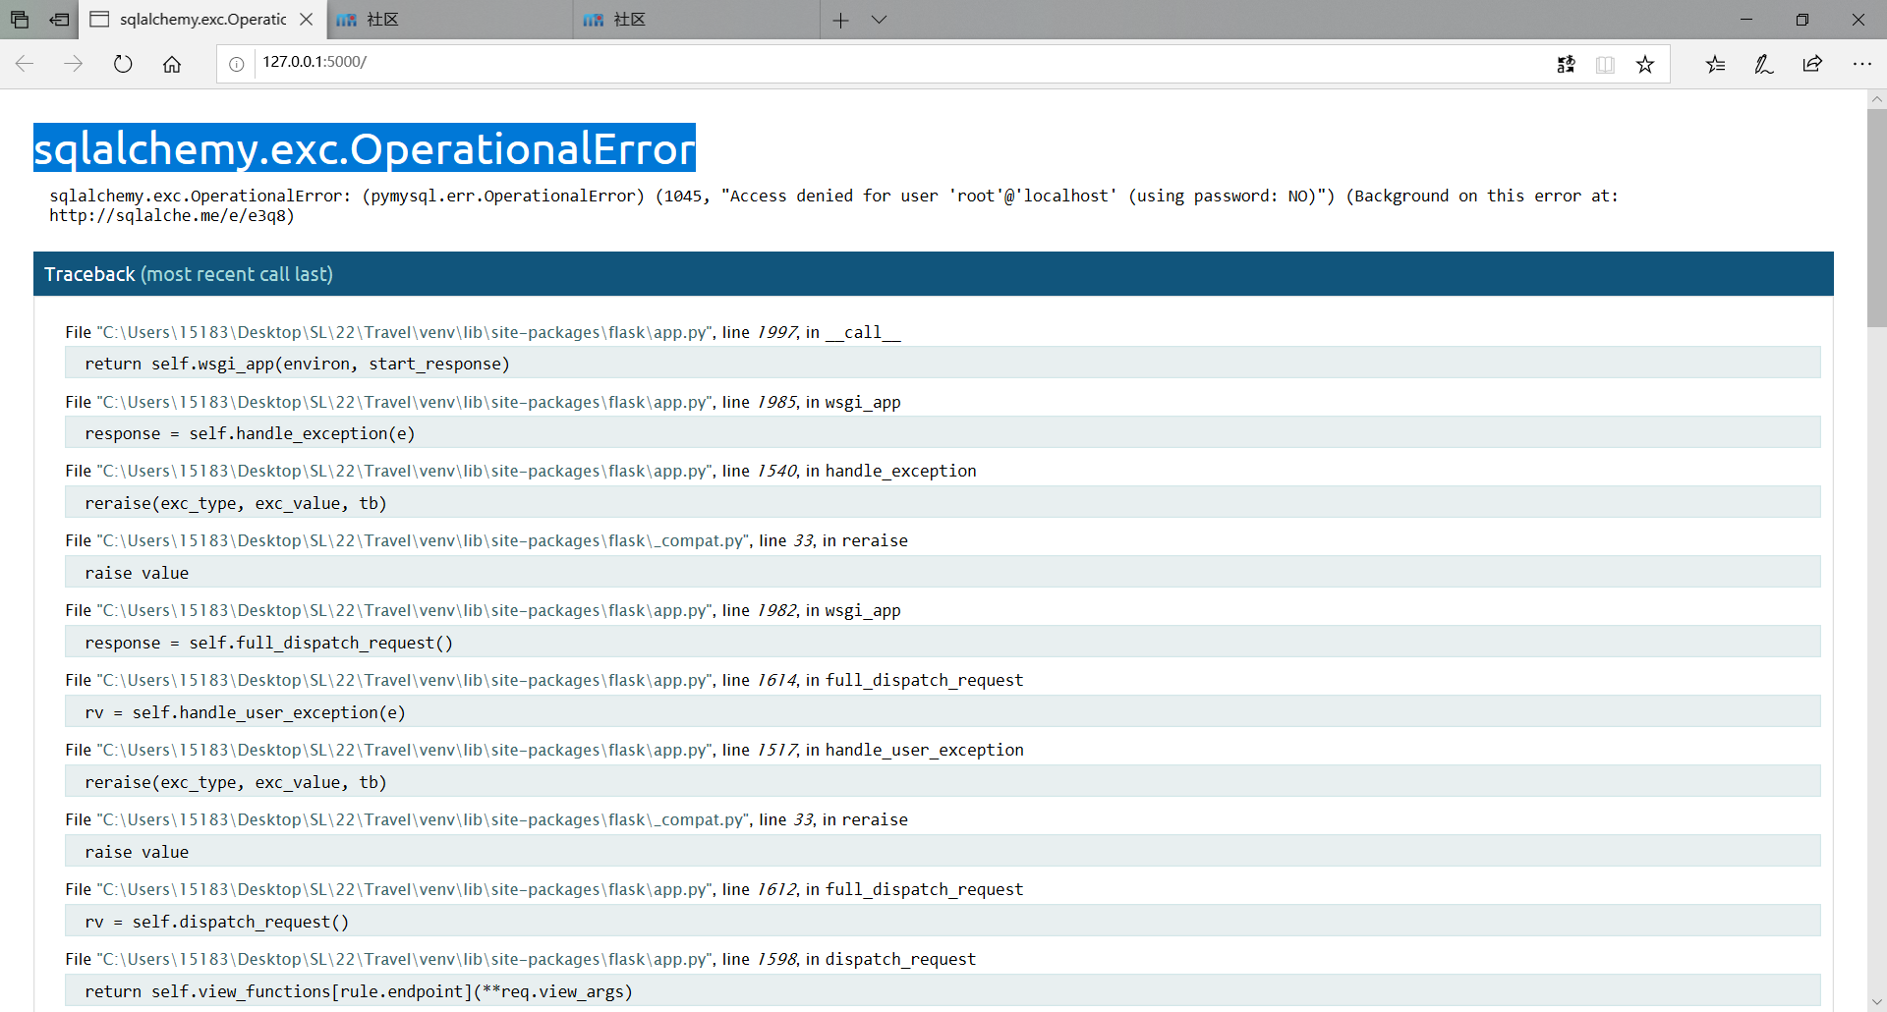Click file line 1598 in dispatch_request
The width and height of the screenshot is (1887, 1012).
pyautogui.click(x=521, y=959)
